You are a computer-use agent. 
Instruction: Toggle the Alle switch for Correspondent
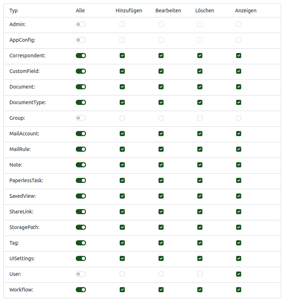point(81,56)
